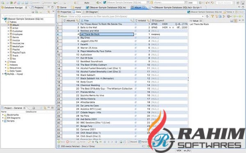Select the Audioslave title cell
Screen dimensions: 246x153
coord(107,55)
